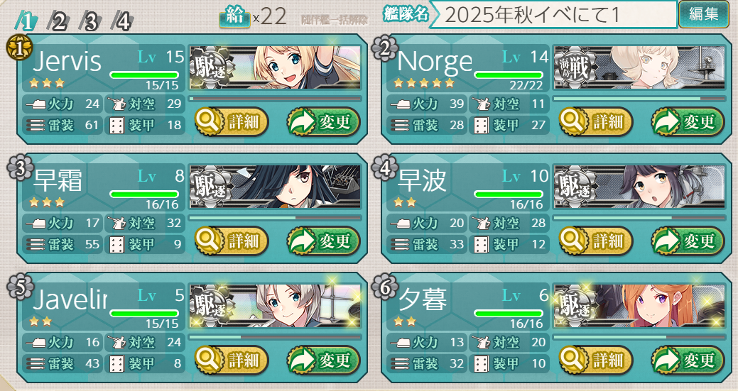Click the slot 2 flower badge
738x391 pixels.
384,48
